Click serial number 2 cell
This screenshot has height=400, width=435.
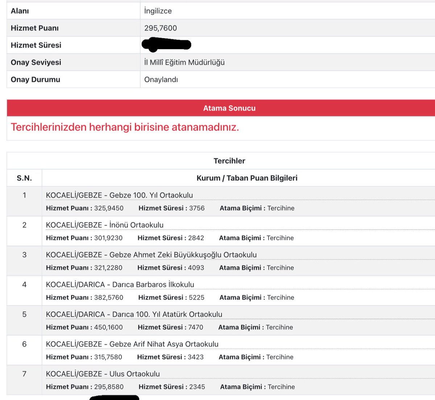(24, 231)
